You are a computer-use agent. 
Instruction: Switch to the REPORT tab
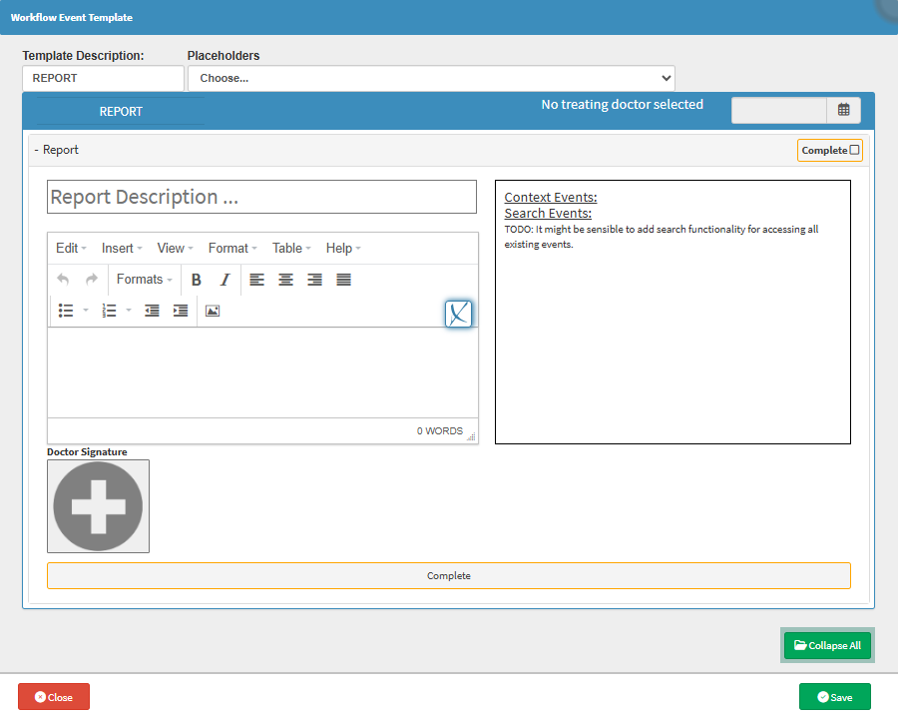[121, 112]
